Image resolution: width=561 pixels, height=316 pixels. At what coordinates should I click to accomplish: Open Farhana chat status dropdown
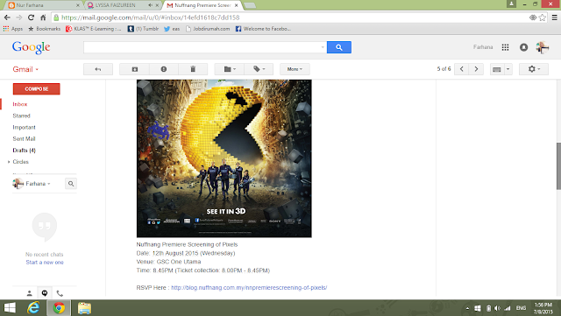pyautogui.click(x=38, y=184)
